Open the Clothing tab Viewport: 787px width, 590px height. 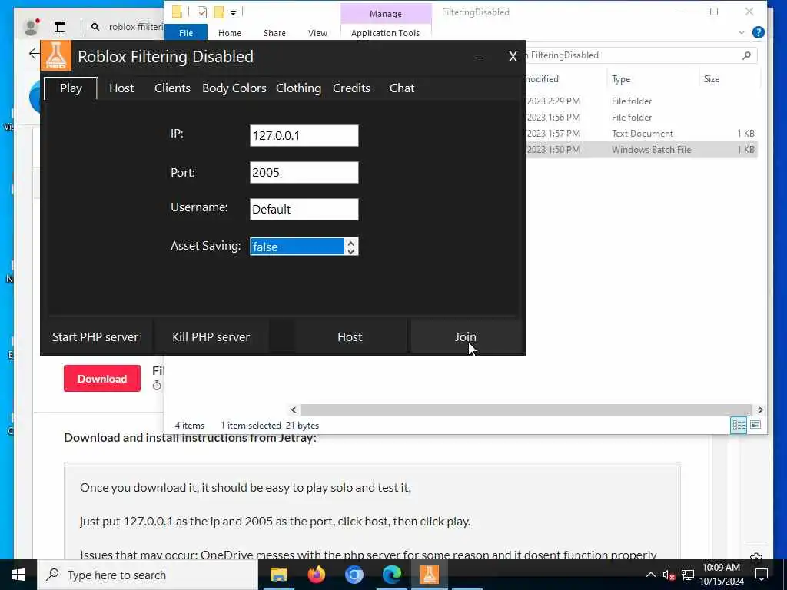point(298,88)
